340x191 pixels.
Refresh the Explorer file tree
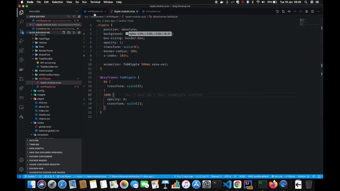coord(74,32)
